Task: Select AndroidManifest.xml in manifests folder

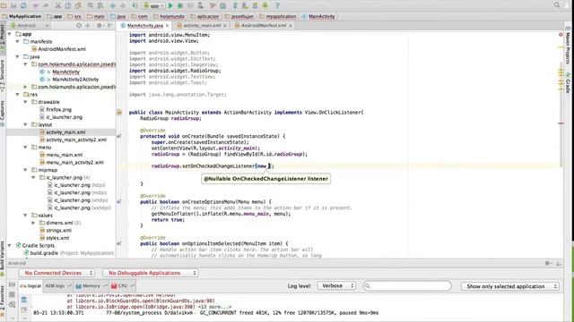Action: pyautogui.click(x=62, y=49)
